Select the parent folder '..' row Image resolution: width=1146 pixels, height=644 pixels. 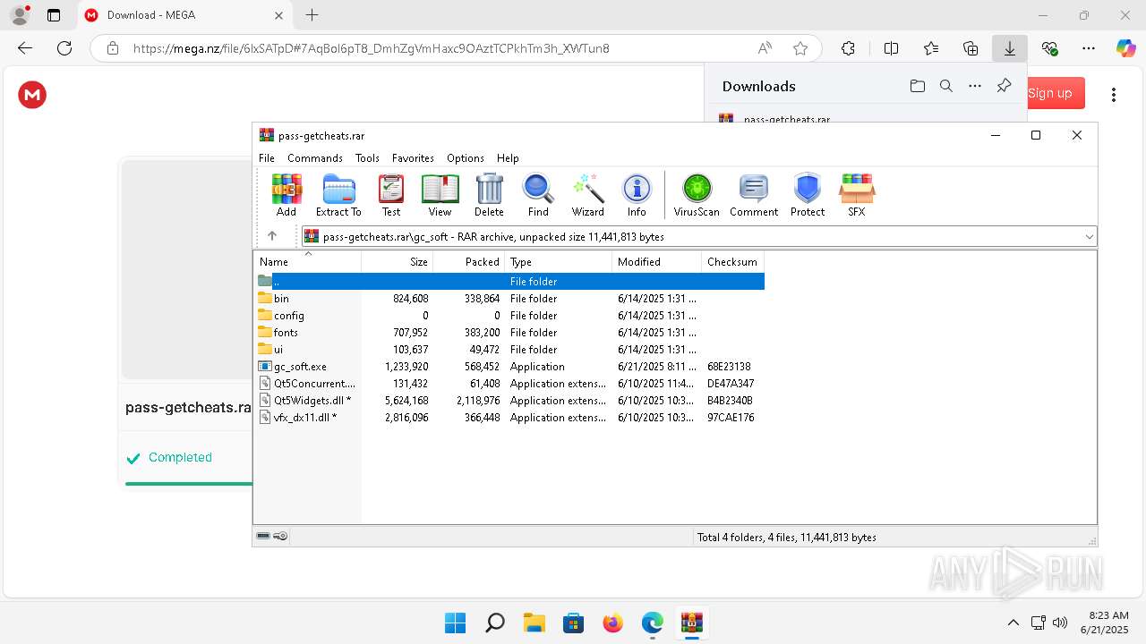509,281
